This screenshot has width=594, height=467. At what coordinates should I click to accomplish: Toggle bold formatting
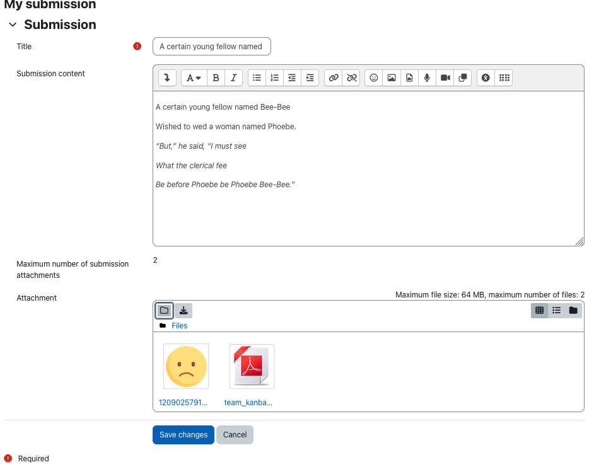[x=216, y=78]
